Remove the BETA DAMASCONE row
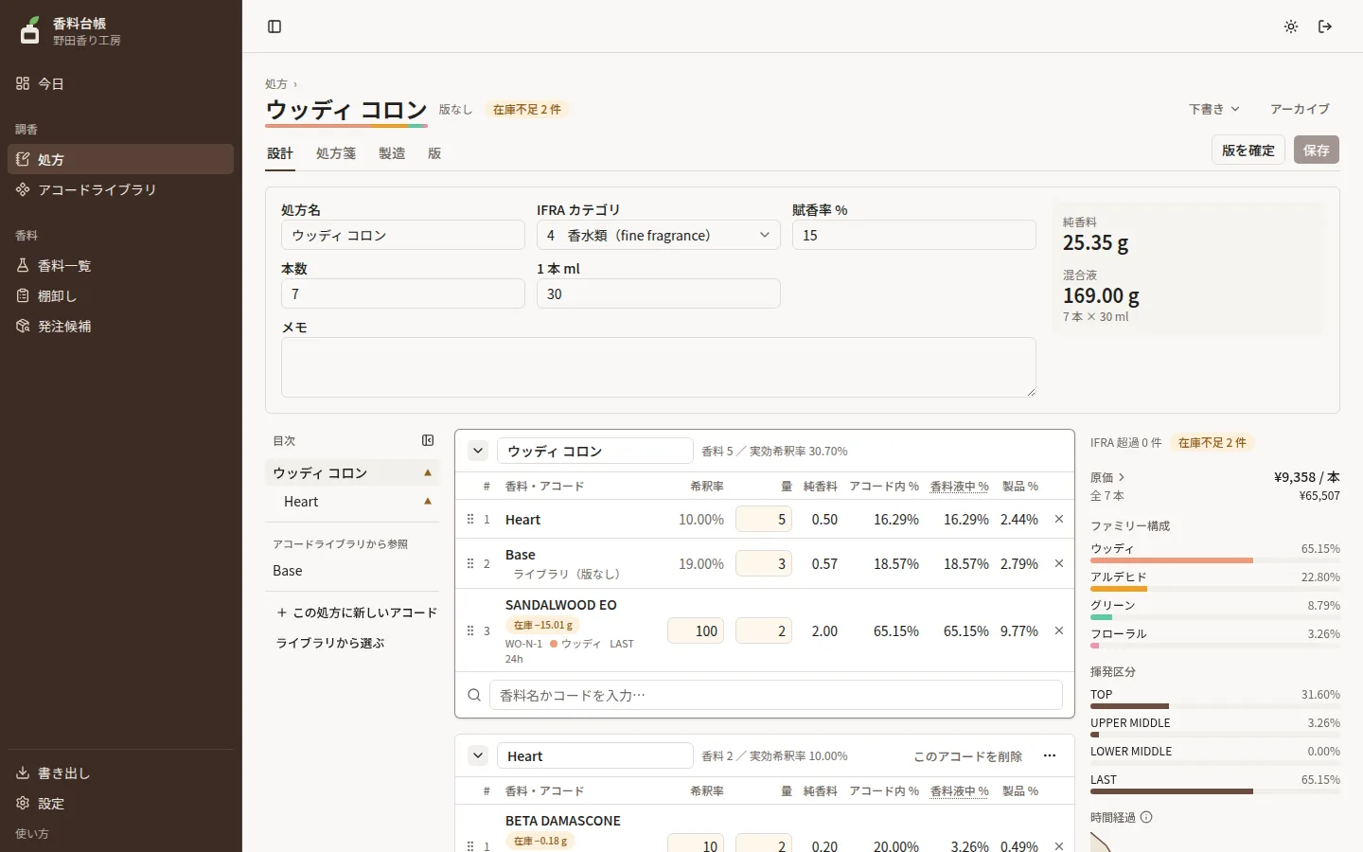1363x852 pixels. click(x=1059, y=845)
